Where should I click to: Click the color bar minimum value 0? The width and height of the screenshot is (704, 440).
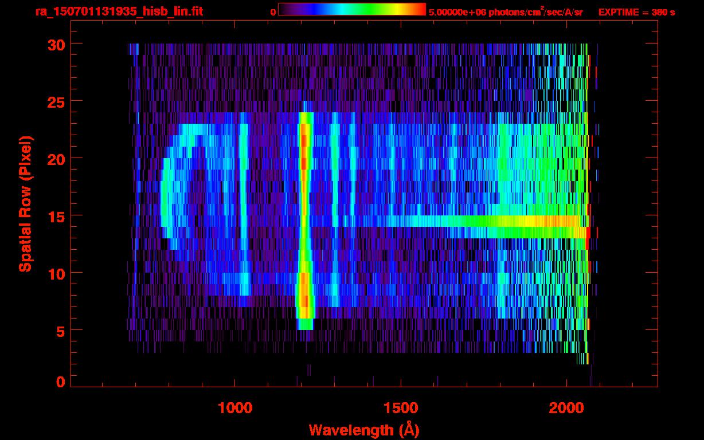(x=273, y=12)
